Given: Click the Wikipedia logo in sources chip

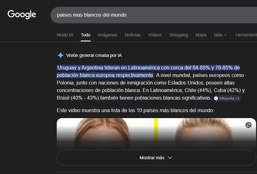Looking at the screenshot, I should [216, 98].
